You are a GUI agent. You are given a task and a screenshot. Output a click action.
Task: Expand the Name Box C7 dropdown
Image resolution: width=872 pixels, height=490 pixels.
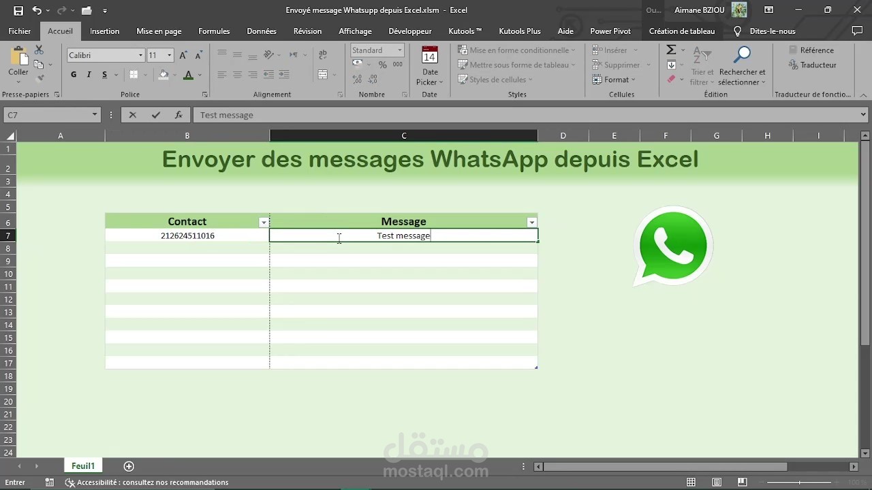pos(95,115)
